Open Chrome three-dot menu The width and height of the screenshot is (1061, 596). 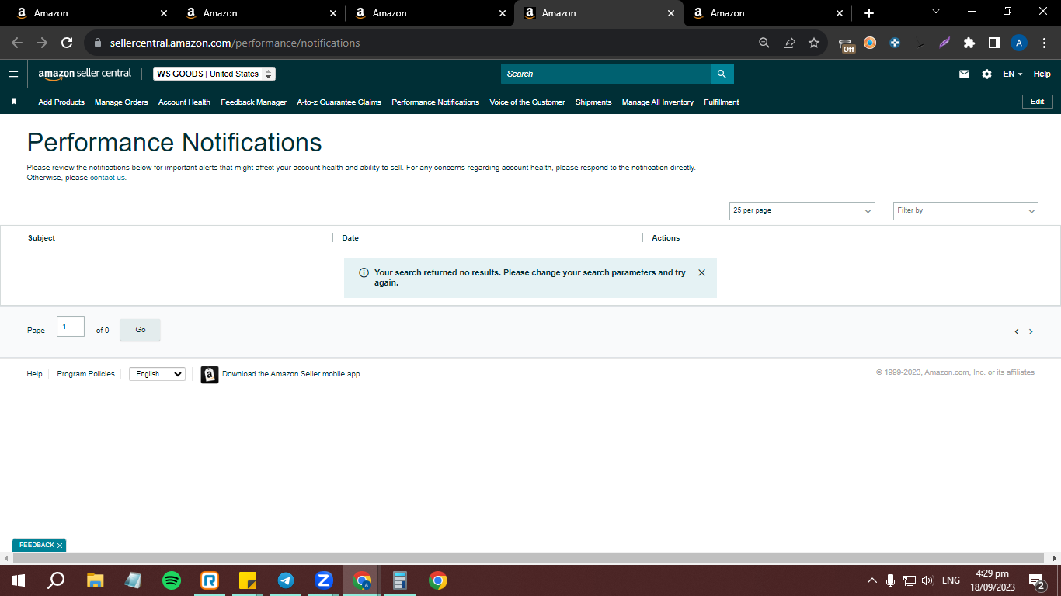pyautogui.click(x=1043, y=43)
